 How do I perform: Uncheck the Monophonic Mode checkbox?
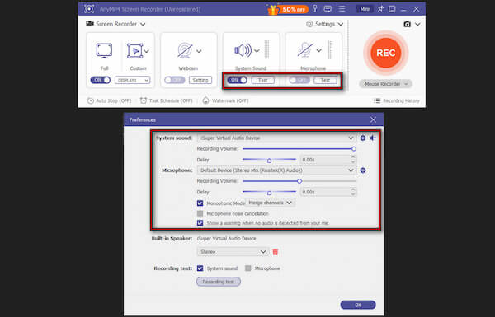[x=200, y=203]
